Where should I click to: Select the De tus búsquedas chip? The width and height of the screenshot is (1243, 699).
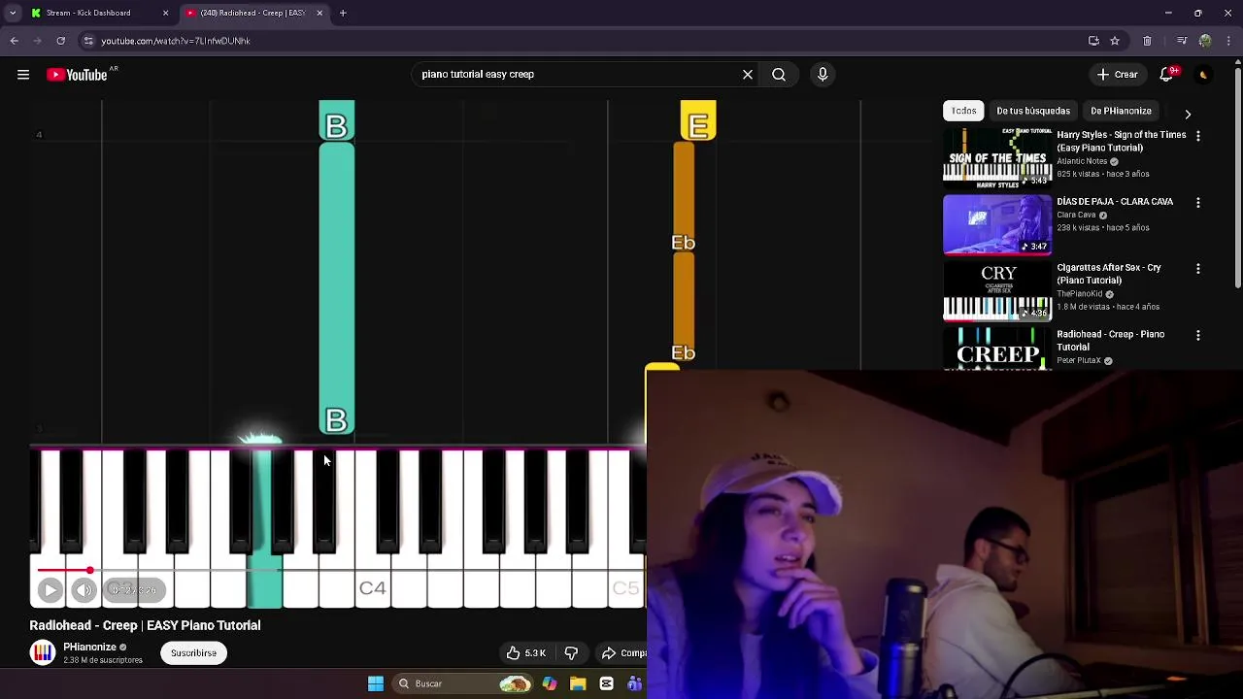click(x=1033, y=111)
